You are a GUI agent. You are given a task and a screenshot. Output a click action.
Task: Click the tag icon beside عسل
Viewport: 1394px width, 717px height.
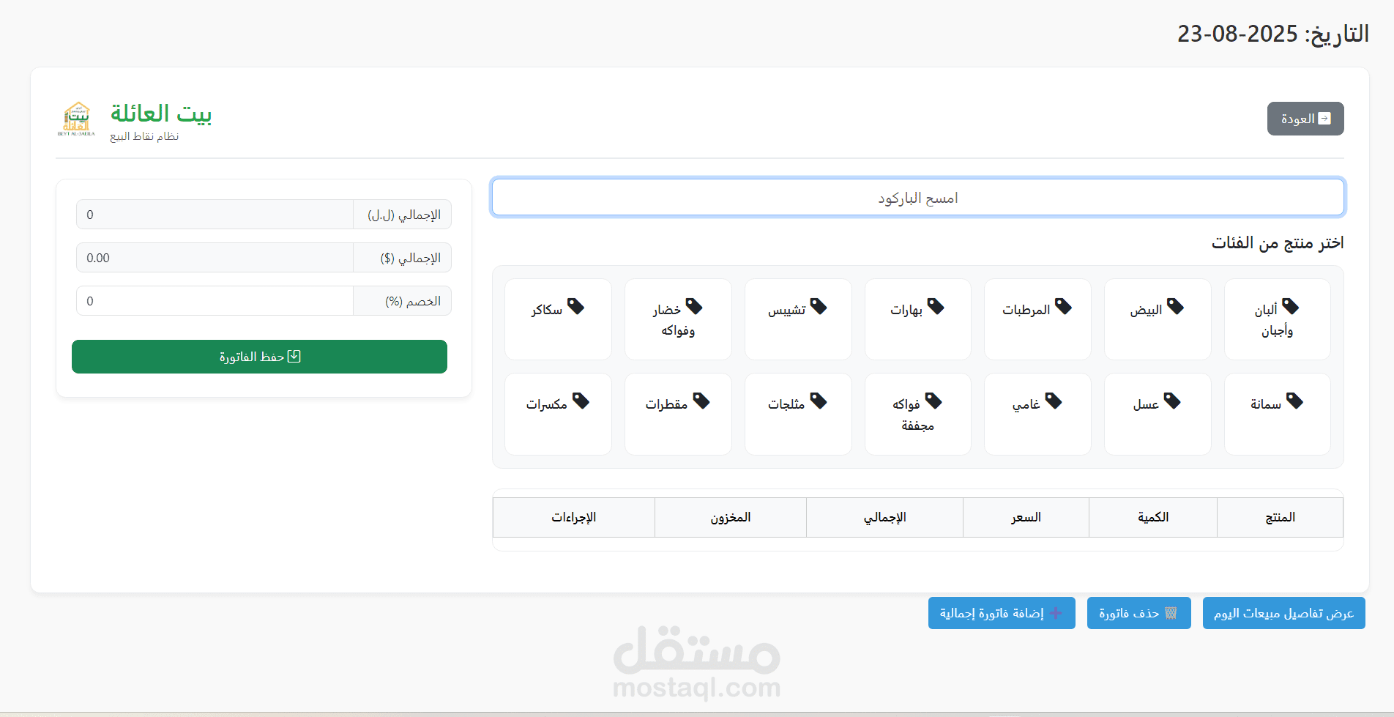(x=1172, y=401)
